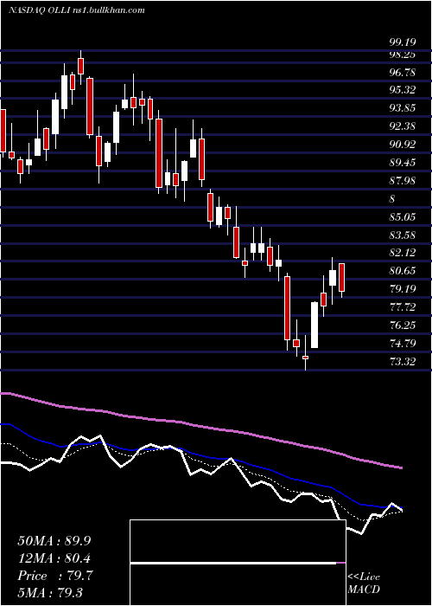Click the tall white candle near 76.25

pos(314,325)
